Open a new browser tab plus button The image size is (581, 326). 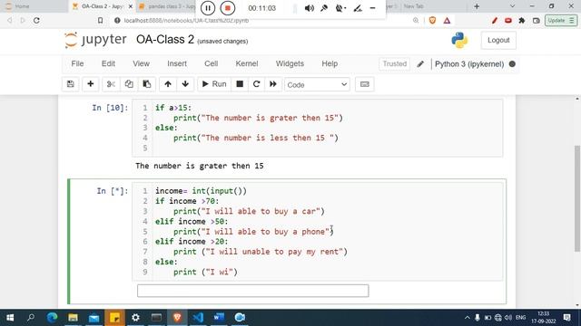coord(477,6)
